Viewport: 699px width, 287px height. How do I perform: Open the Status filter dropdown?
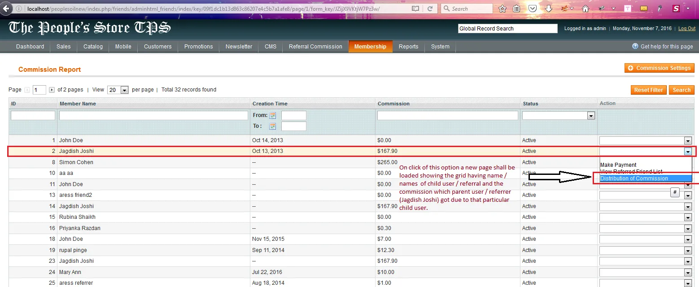pyautogui.click(x=559, y=116)
